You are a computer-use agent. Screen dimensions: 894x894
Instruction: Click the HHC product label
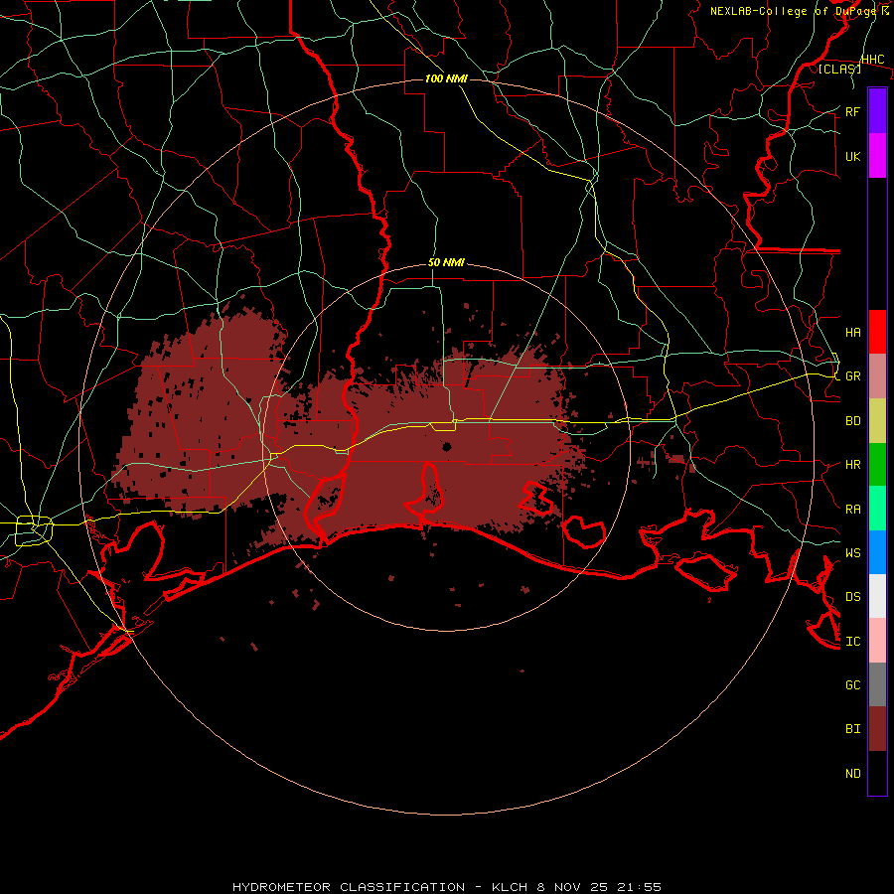click(x=873, y=60)
